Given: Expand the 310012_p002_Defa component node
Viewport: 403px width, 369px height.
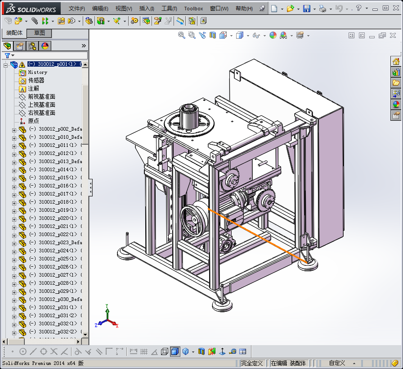Looking at the screenshot, I should 14,130.
